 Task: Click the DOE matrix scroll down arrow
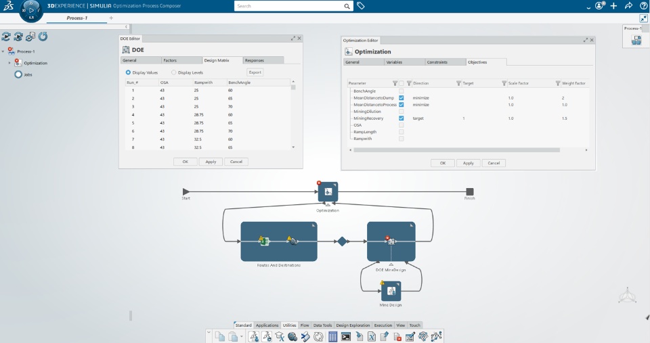coord(293,147)
